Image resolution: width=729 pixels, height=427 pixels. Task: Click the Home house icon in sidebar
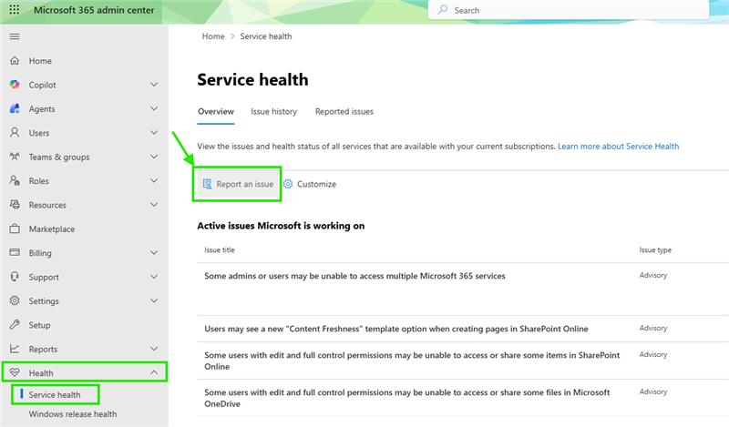pos(15,61)
